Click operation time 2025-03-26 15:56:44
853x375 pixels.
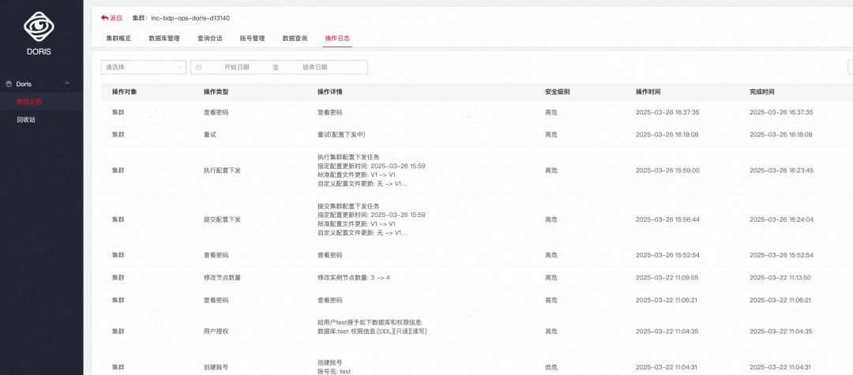(x=667, y=219)
